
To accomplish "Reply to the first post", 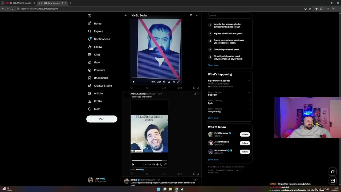I will [x=132, y=88].
